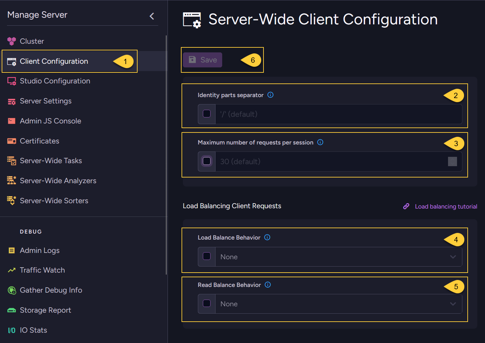Open Admin JS Console via its icon
Screen dimensions: 485x343
point(11,121)
